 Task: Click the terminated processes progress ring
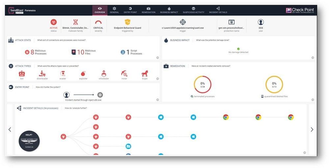click(203, 84)
